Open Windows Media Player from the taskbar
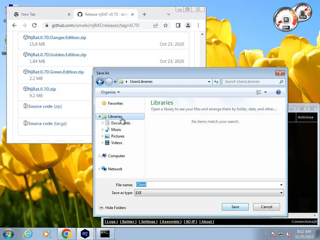This screenshot has width=320, height=240. coord(47,234)
